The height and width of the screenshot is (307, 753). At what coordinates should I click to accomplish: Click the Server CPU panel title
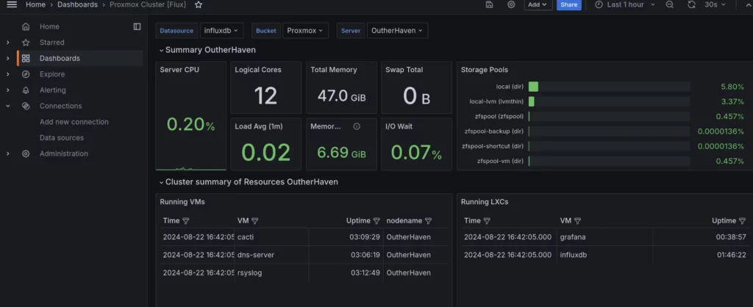coord(179,70)
